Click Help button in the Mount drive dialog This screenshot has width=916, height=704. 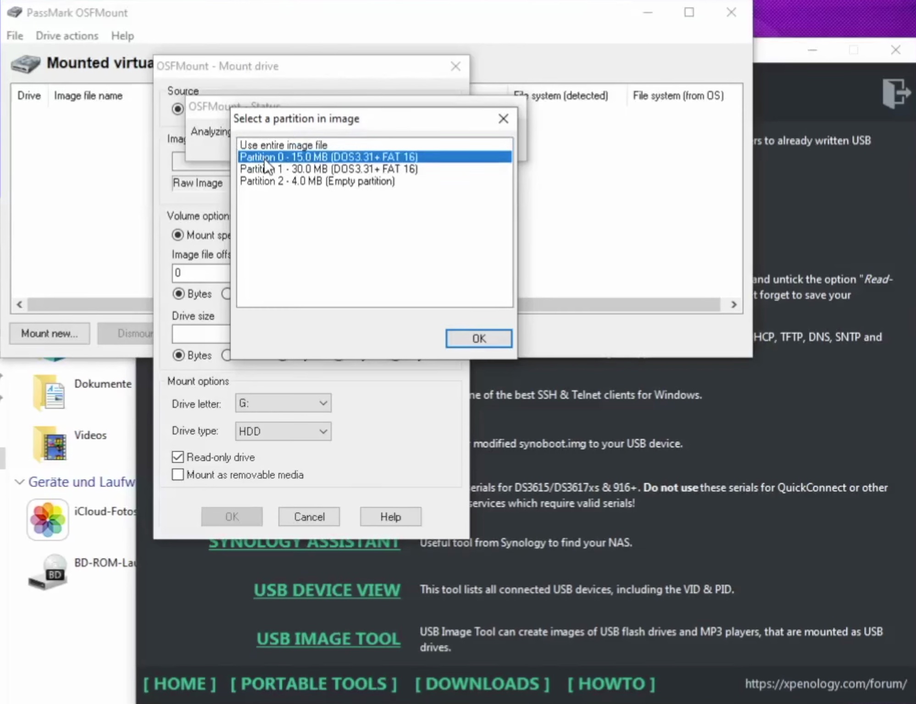click(x=390, y=517)
